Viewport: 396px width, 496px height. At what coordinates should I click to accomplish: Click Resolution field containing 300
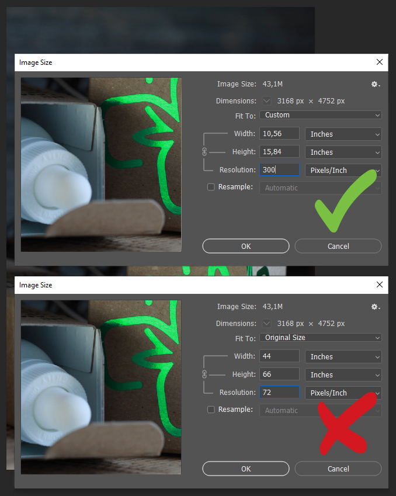279,169
